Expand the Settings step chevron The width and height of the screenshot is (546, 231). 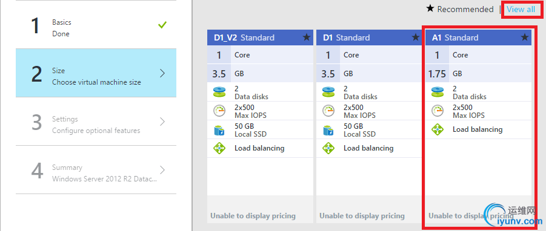click(162, 121)
